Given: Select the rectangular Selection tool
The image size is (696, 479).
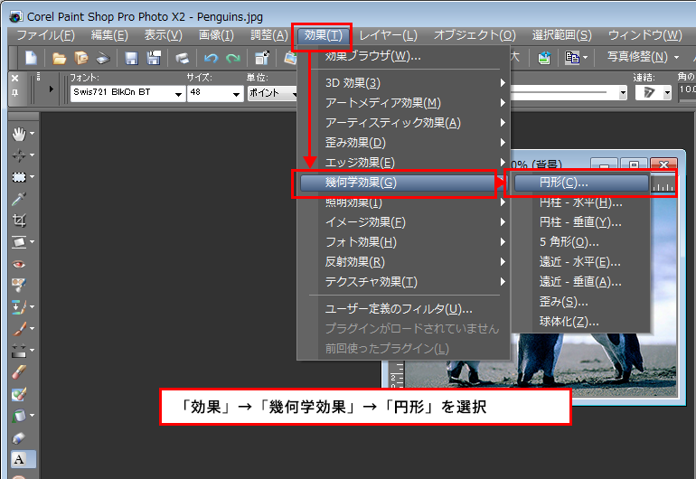Looking at the screenshot, I should click(x=19, y=177).
